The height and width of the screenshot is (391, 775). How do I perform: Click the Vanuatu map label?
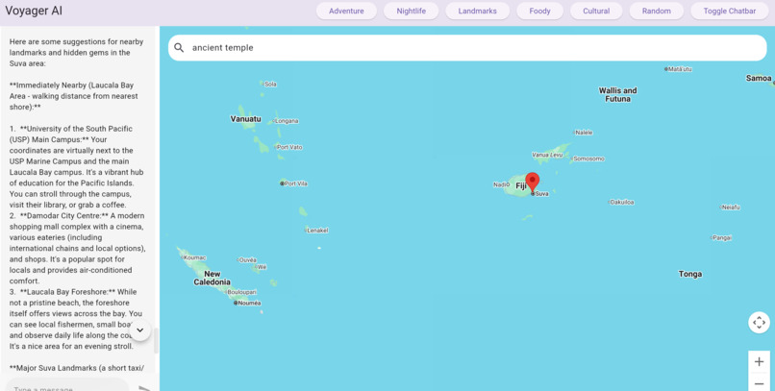point(245,119)
